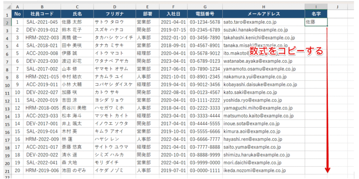Screen dimensions: 359x179
Task: Select furigana cell ワタナベ アヤカ
Action: [115, 61]
